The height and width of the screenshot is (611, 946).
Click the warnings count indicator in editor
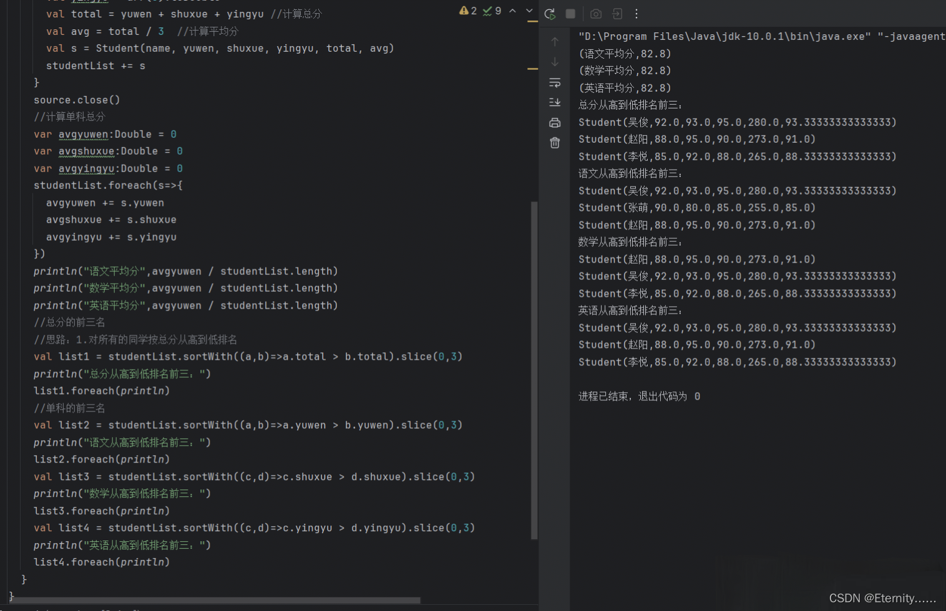pos(468,11)
